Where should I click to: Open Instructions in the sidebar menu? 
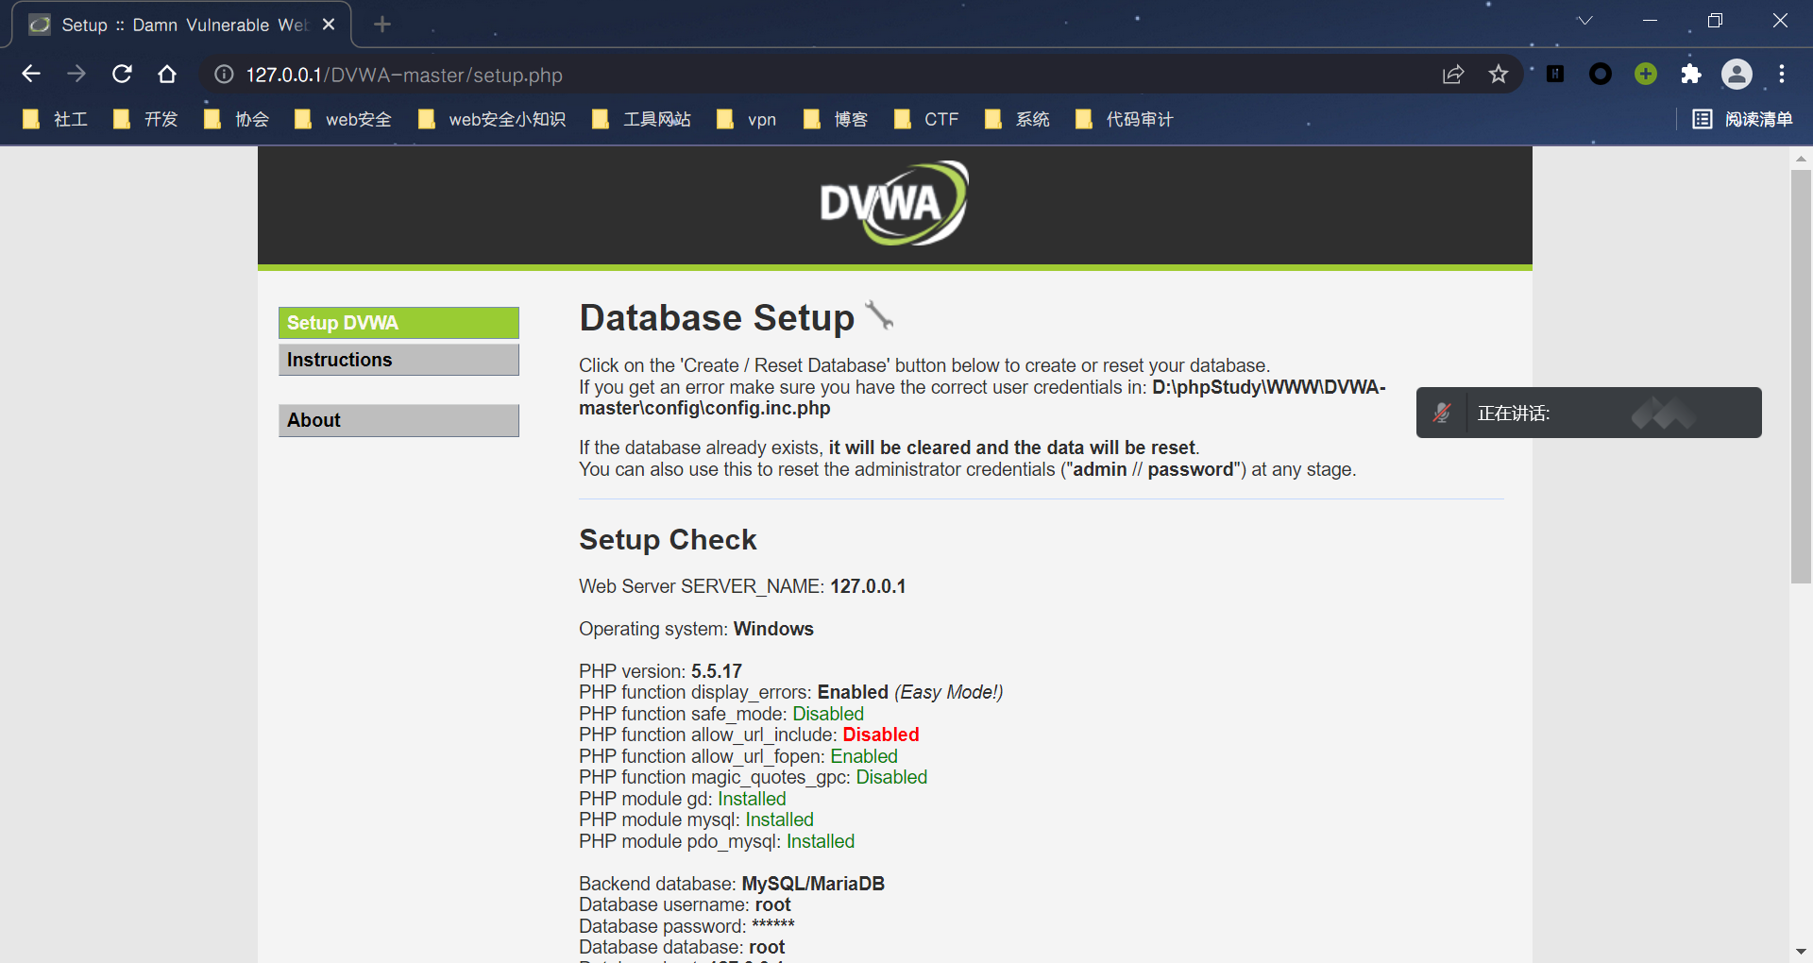click(398, 360)
